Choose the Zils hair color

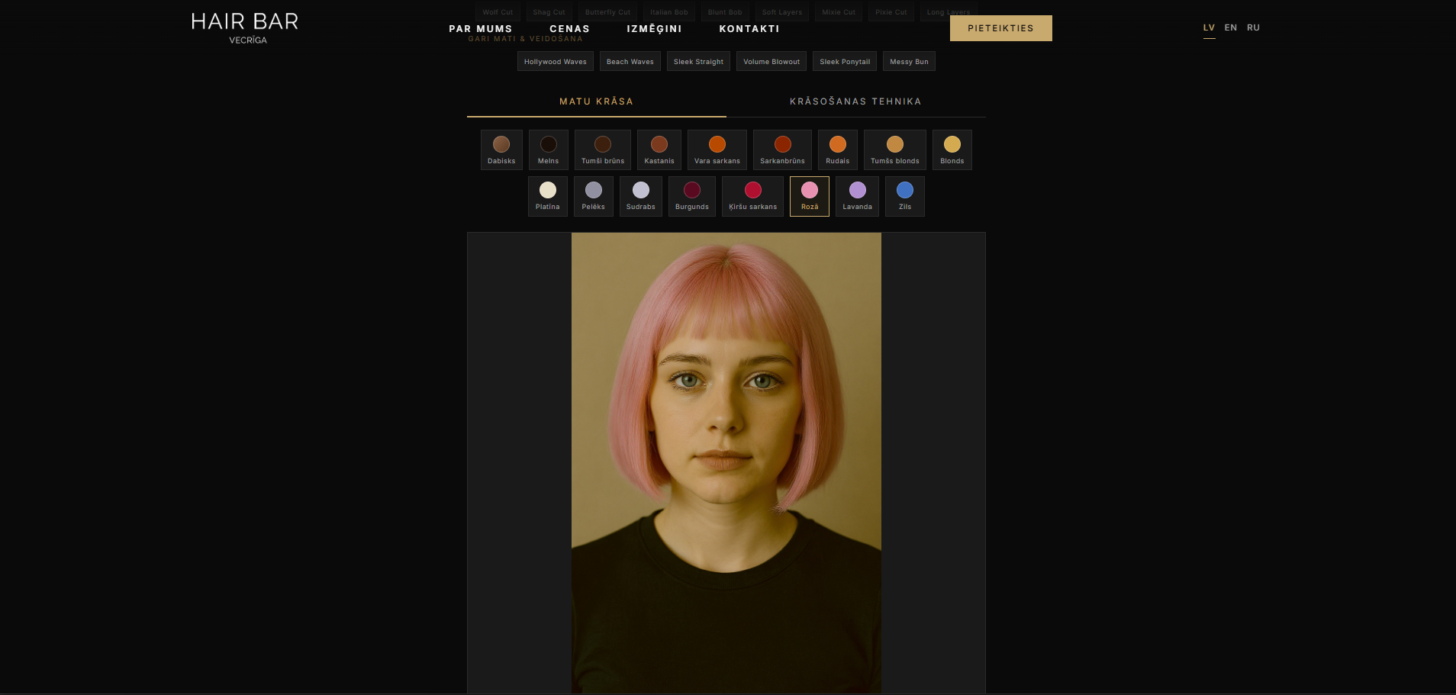(x=905, y=196)
